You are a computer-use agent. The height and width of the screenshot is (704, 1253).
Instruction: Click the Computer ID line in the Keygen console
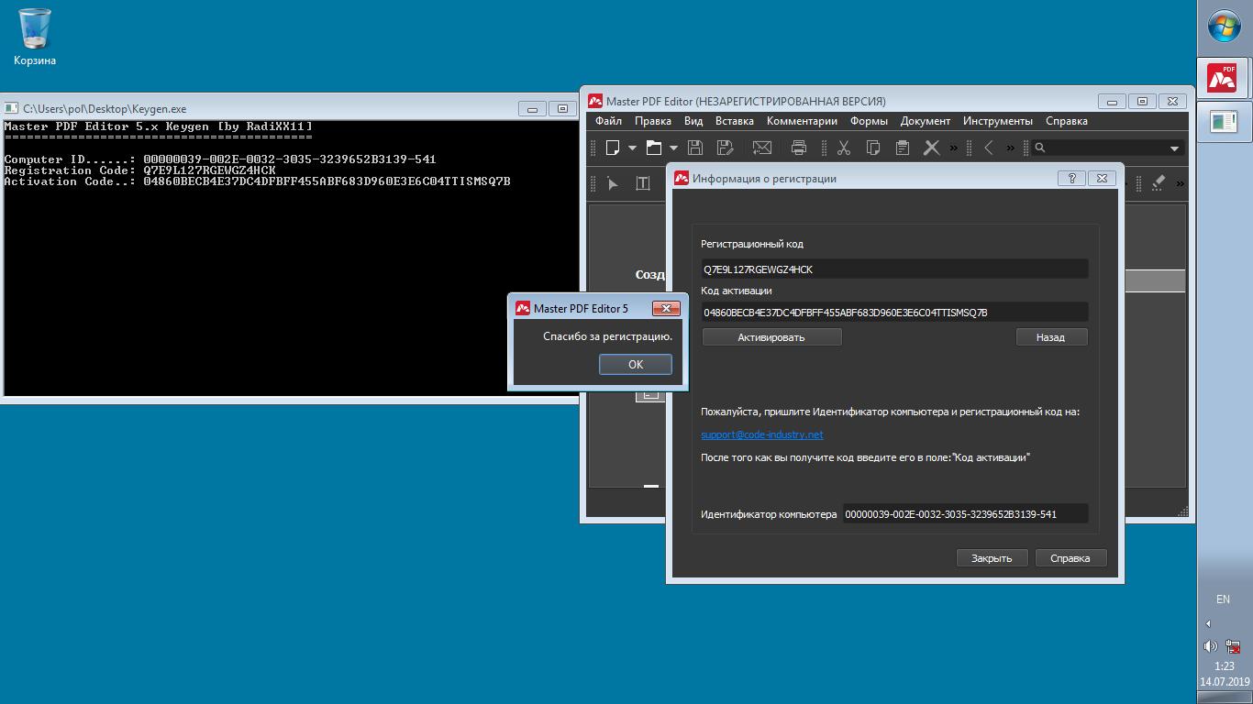(x=220, y=159)
